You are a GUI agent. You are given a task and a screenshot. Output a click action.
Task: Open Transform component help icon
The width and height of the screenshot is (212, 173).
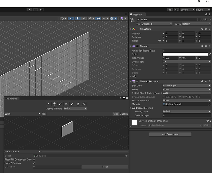point(202,29)
